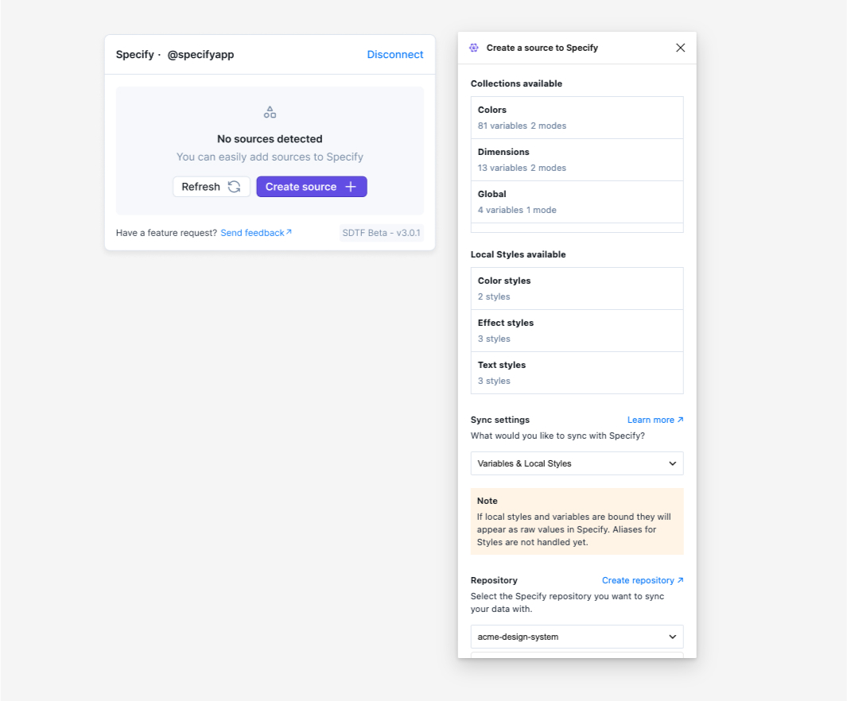Open the Variables & Local Styles dropdown
This screenshot has width=847, height=701.
(577, 463)
